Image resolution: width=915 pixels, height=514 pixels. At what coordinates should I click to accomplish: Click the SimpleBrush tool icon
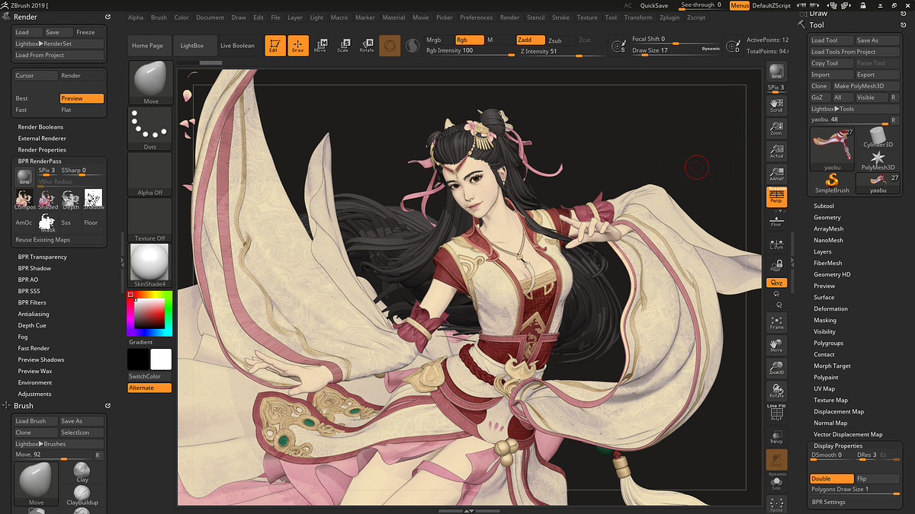832,183
